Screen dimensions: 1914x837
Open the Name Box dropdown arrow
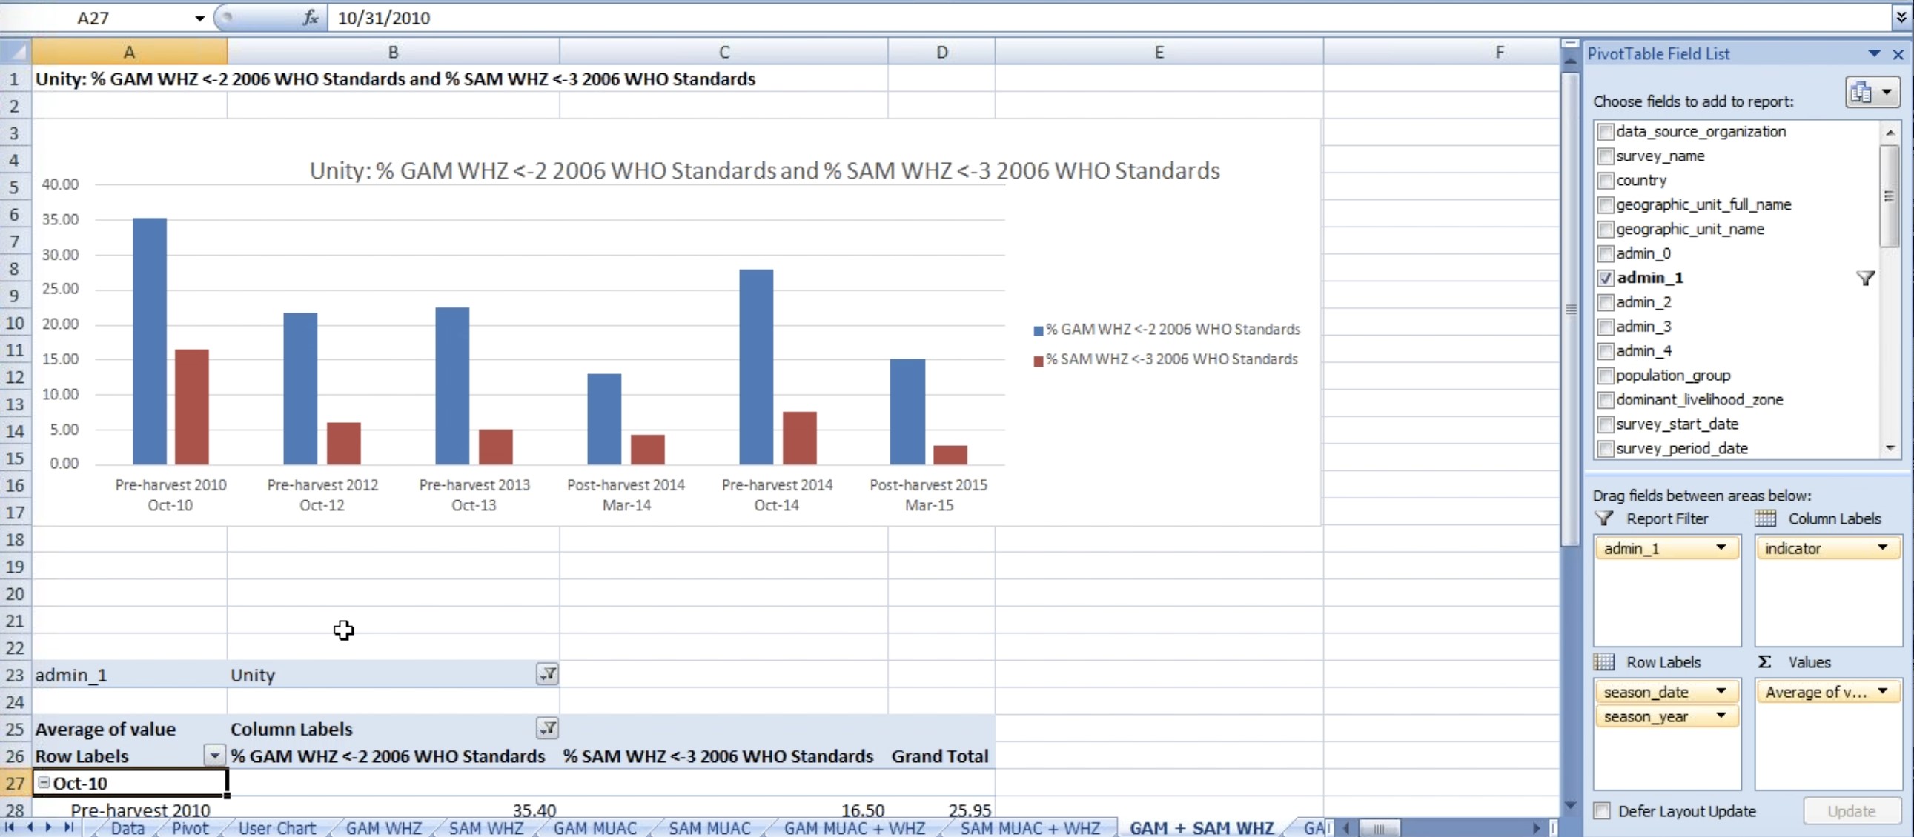click(x=199, y=18)
